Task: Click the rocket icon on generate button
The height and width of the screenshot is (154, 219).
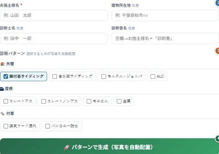Action: [x=67, y=147]
